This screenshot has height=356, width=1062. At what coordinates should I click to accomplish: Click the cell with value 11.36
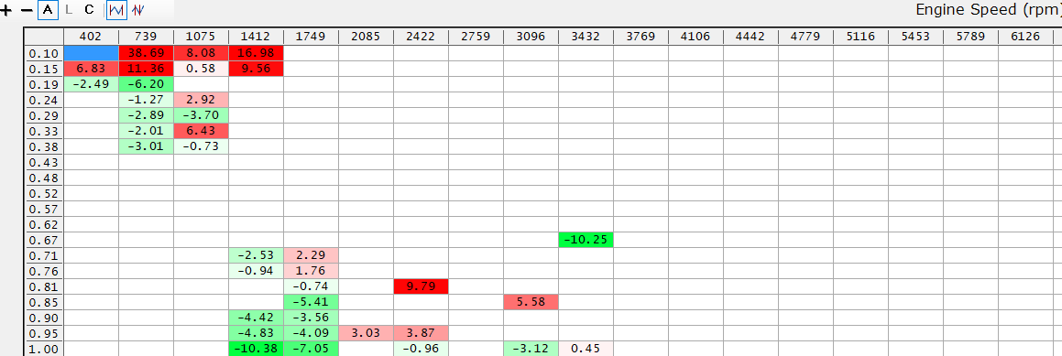point(147,69)
